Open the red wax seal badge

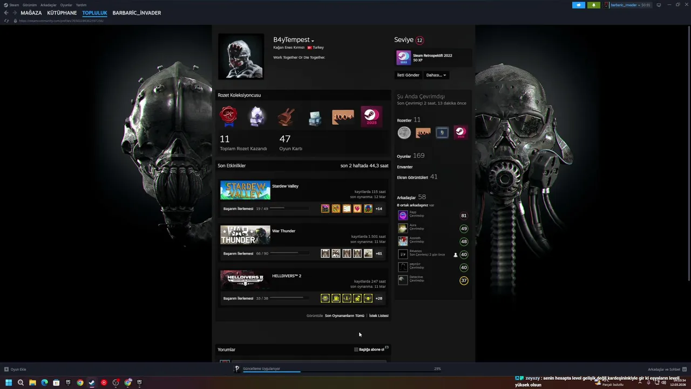(228, 116)
